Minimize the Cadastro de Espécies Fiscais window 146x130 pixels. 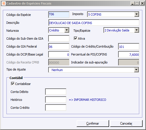pyautogui.click(x=132, y=3)
